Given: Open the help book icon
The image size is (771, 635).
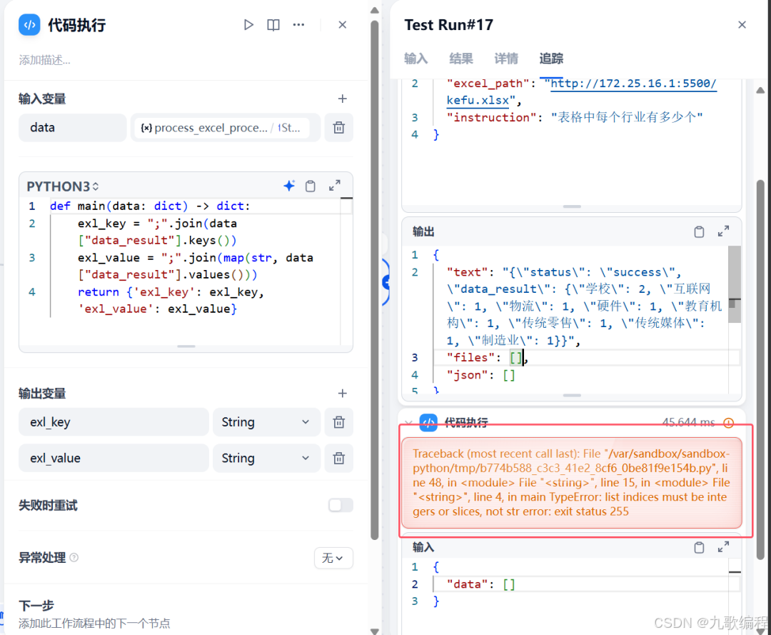Looking at the screenshot, I should [273, 24].
